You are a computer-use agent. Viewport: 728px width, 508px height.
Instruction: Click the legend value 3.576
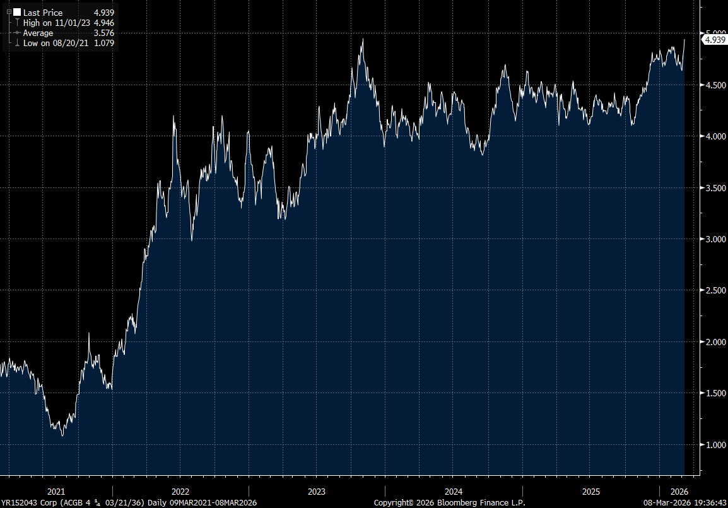(104, 33)
